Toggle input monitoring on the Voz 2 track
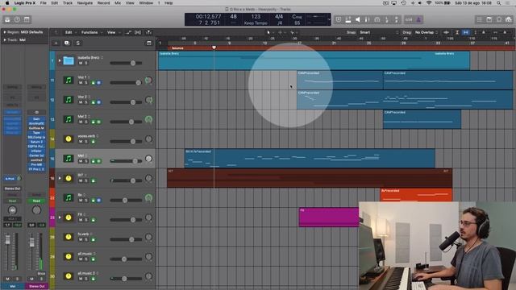The image size is (516, 290). pos(98,102)
